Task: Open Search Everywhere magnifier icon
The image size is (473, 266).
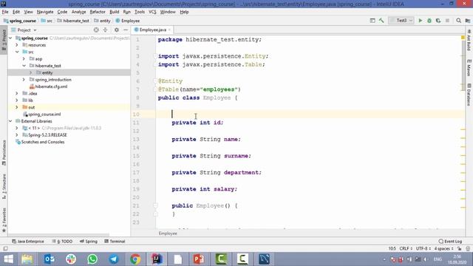Action: [458, 21]
